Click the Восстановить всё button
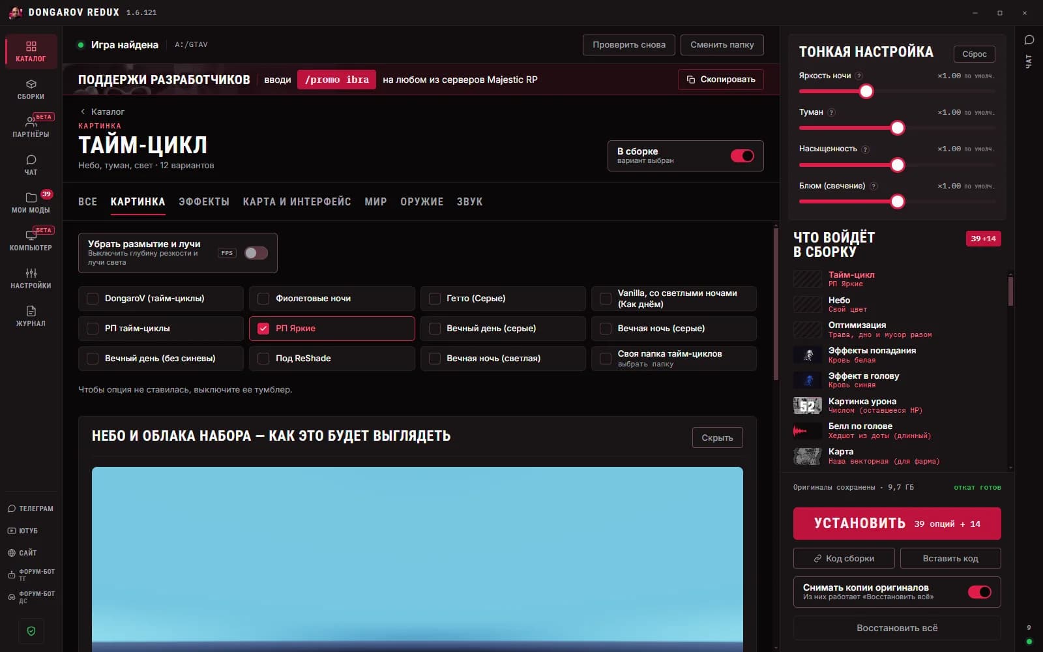Image resolution: width=1043 pixels, height=652 pixels. (897, 628)
